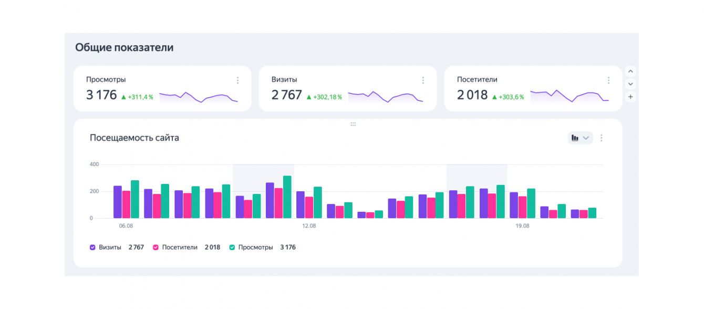Open the Визиты widget three-dot menu
This screenshot has width=704, height=309.
[x=423, y=80]
